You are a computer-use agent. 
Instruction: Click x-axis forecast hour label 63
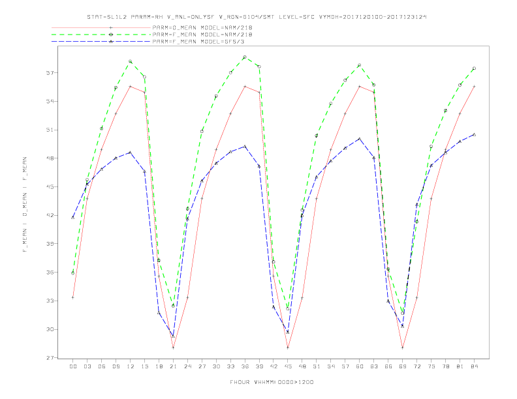pyautogui.click(x=374, y=366)
